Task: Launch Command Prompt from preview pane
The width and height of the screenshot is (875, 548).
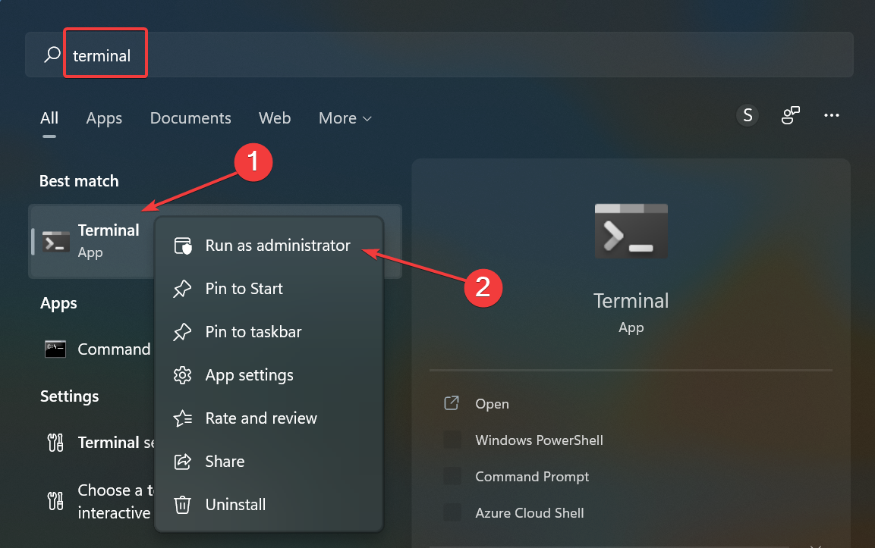Action: click(x=532, y=477)
